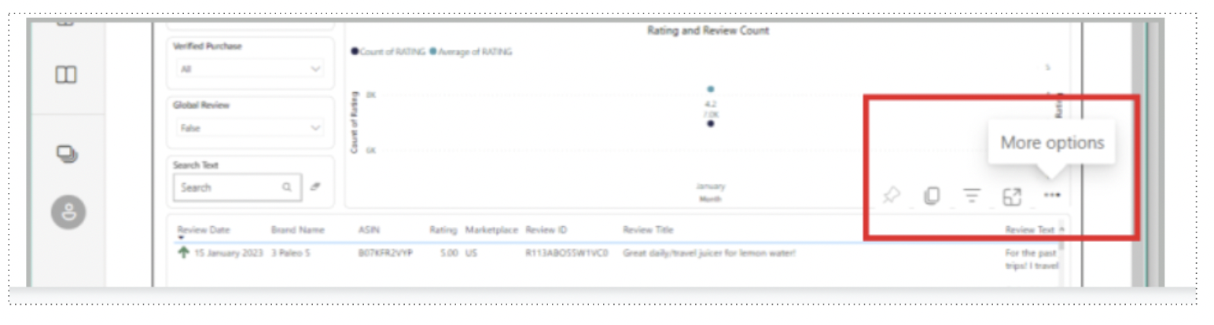Open the book icon in left sidebar

pyautogui.click(x=65, y=75)
